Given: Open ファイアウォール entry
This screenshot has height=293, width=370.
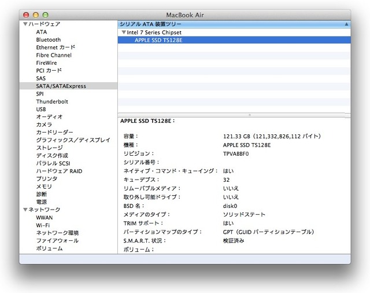Looking at the screenshot, I should pyautogui.click(x=57, y=240).
